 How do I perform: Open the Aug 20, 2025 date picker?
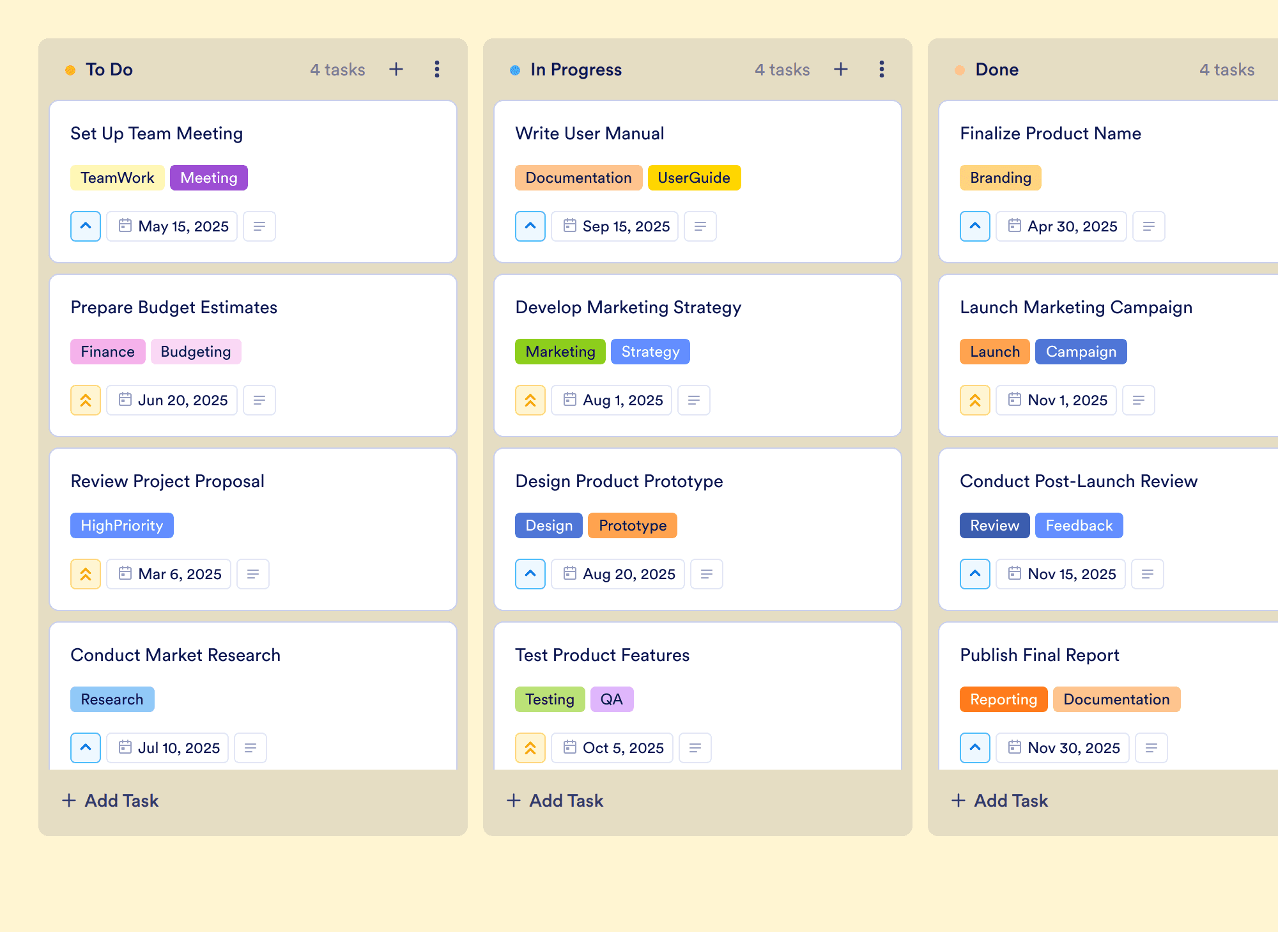click(x=618, y=574)
